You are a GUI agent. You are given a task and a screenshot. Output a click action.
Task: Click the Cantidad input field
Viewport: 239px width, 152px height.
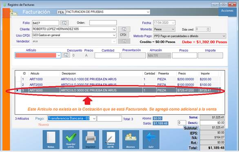[x=107, y=55]
